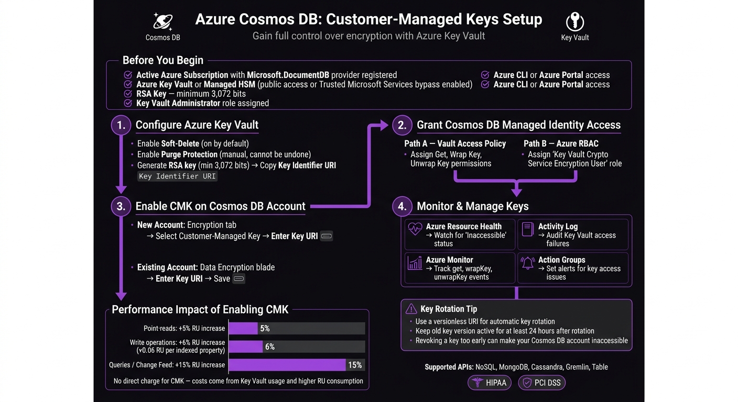
Task: Click the Key Vault key icon
Action: (x=575, y=22)
